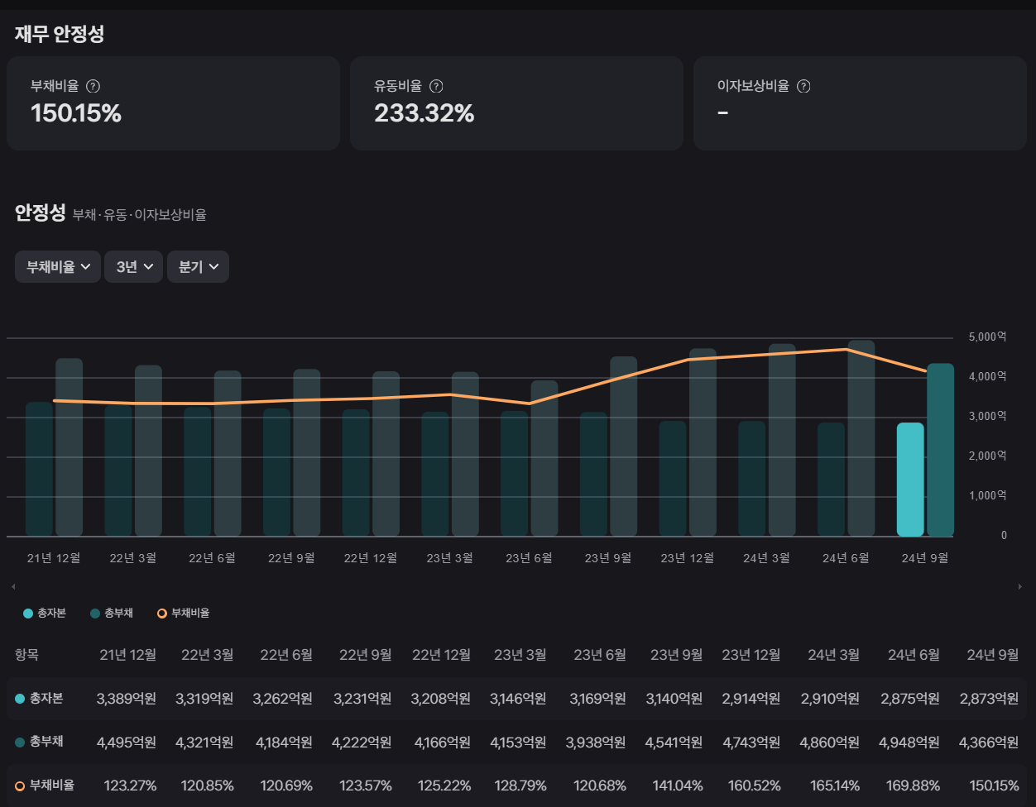
Task: Click the 안정성 section heading
Action: (x=40, y=212)
